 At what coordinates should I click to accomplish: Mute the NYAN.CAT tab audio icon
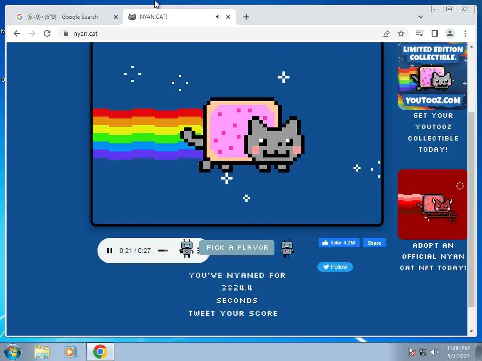218,17
